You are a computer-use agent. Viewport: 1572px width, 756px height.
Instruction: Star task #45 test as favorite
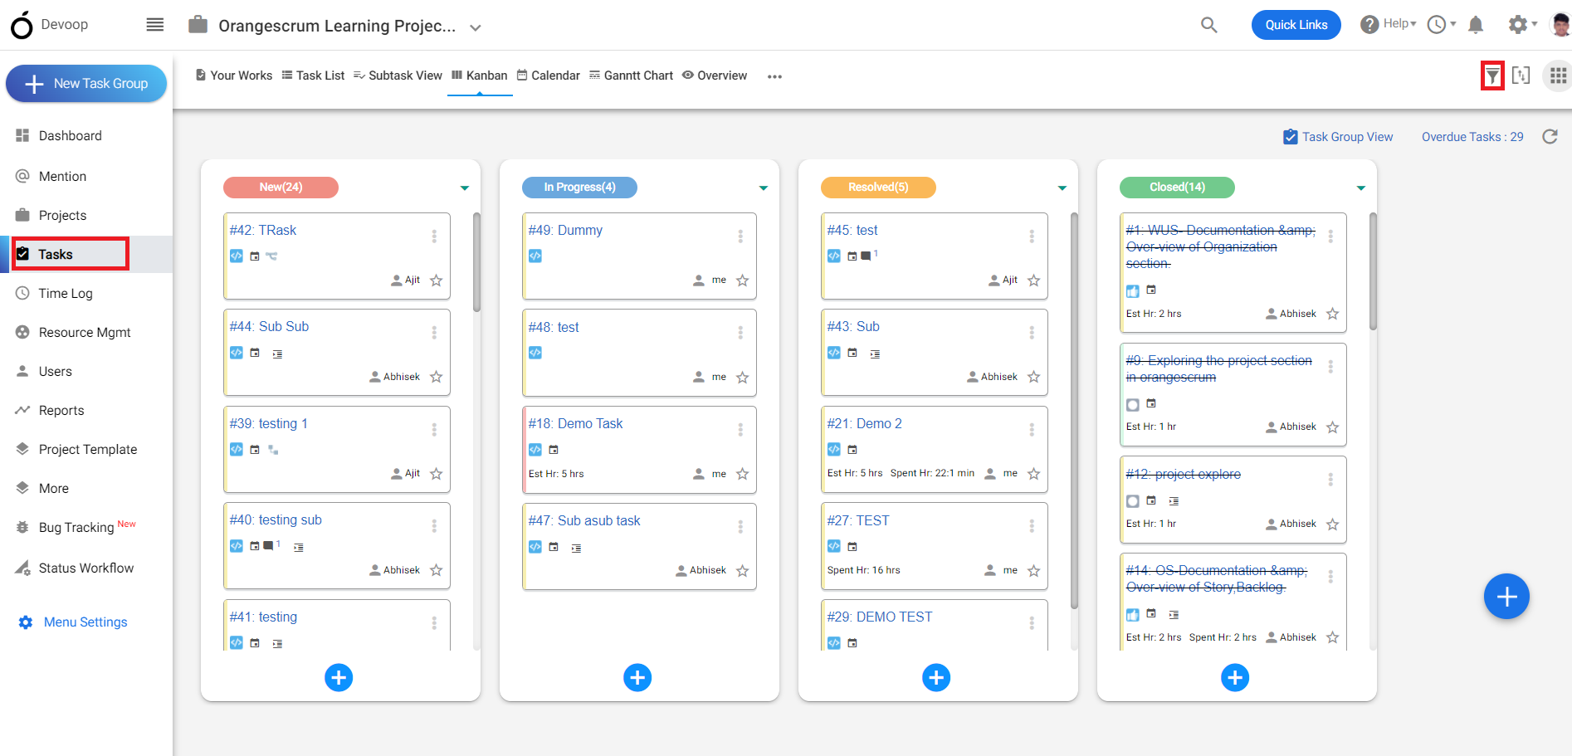(x=1034, y=280)
